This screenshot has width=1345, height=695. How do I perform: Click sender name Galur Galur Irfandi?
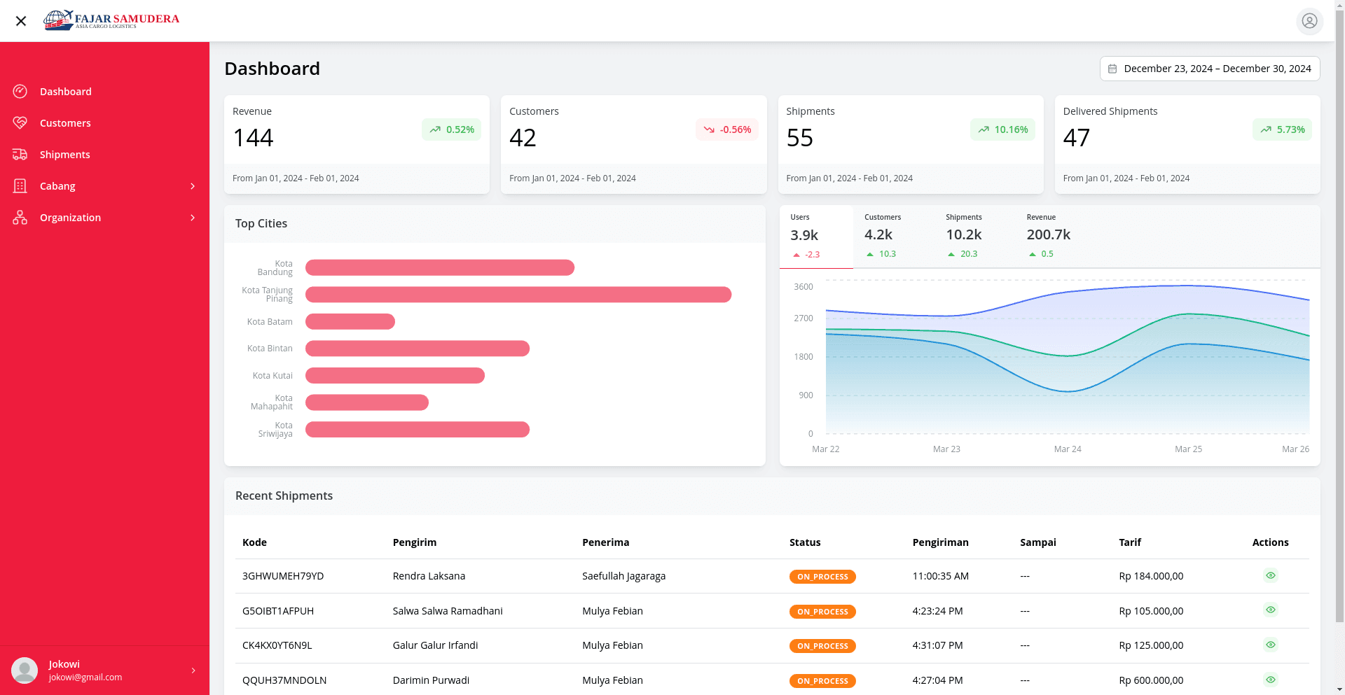[x=435, y=645]
